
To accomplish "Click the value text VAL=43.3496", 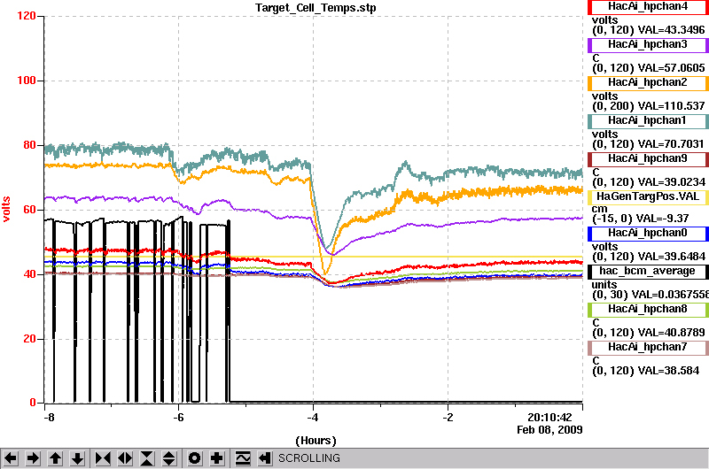I will point(671,30).
